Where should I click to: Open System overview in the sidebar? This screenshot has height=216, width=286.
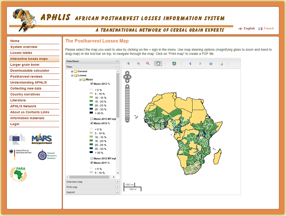point(34,47)
